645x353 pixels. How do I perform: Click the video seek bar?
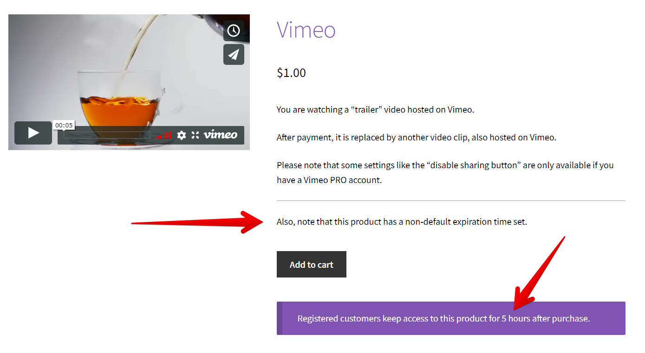(x=107, y=135)
